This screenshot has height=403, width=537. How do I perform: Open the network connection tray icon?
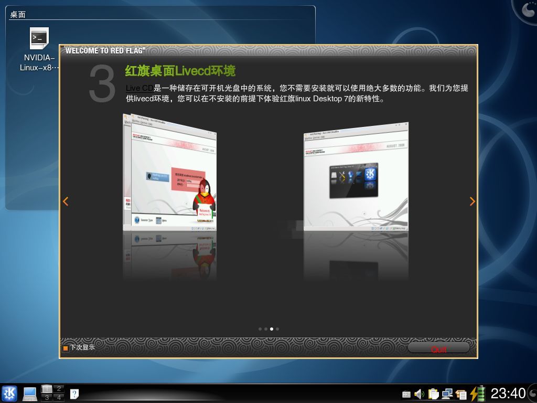(447, 394)
